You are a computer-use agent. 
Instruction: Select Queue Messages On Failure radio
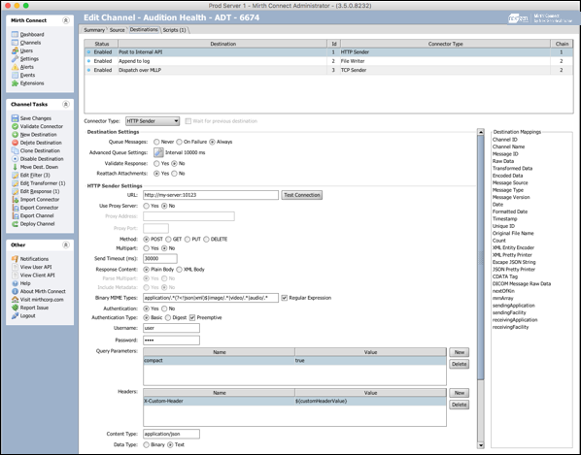click(x=180, y=142)
